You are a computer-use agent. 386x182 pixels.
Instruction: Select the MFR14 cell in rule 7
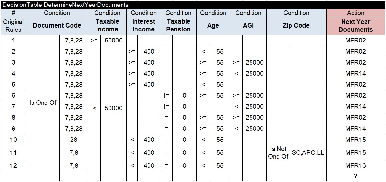(x=355, y=106)
